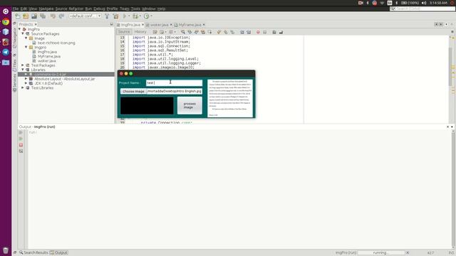Switch to the ImgPro.java editor tab
Screen dimensions: 456x256
tap(130, 25)
